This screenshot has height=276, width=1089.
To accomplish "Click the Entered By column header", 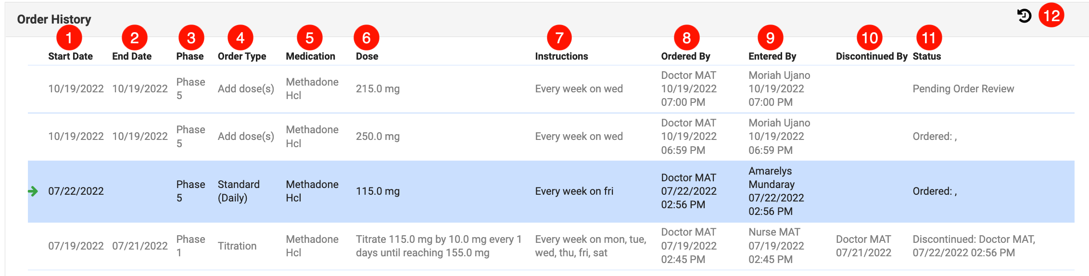I will point(772,56).
